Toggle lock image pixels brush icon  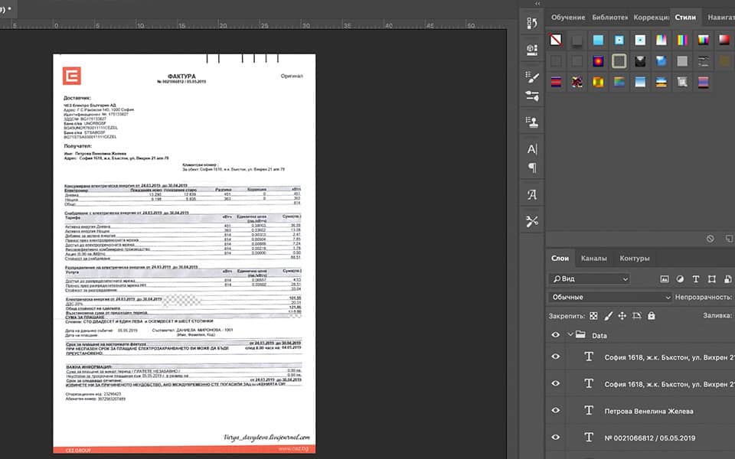click(x=608, y=316)
